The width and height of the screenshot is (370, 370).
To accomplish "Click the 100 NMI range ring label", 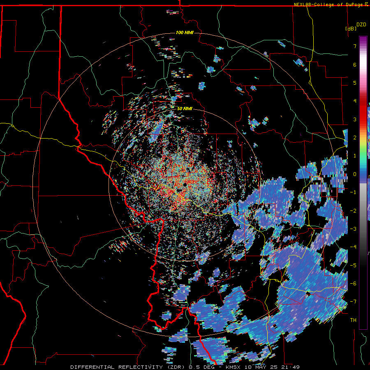I will (185, 32).
